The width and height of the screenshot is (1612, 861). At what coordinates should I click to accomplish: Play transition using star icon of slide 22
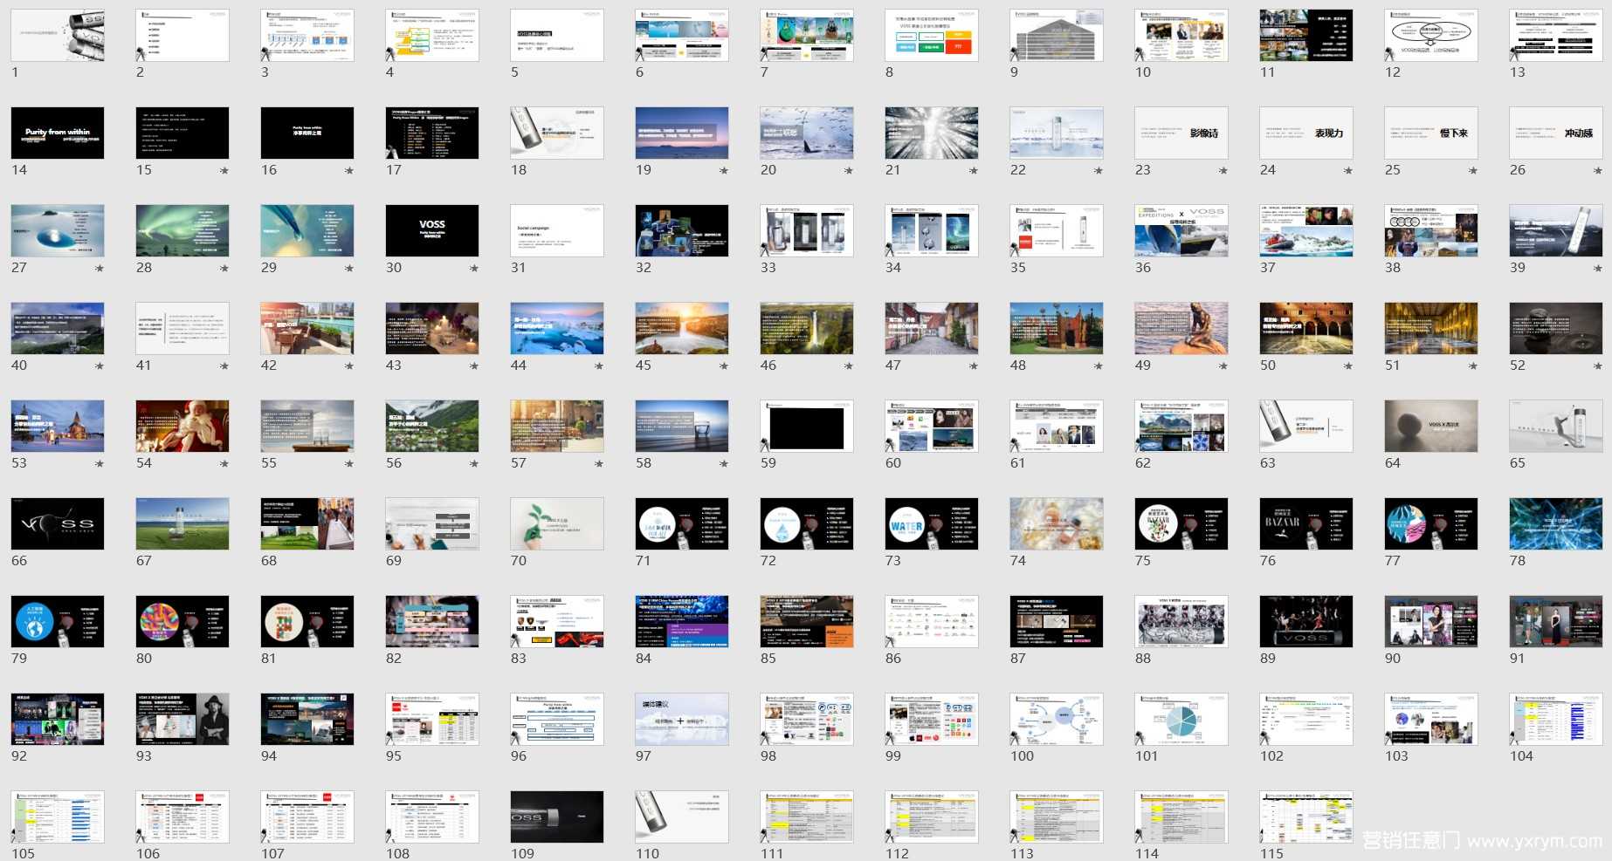pos(1099,171)
